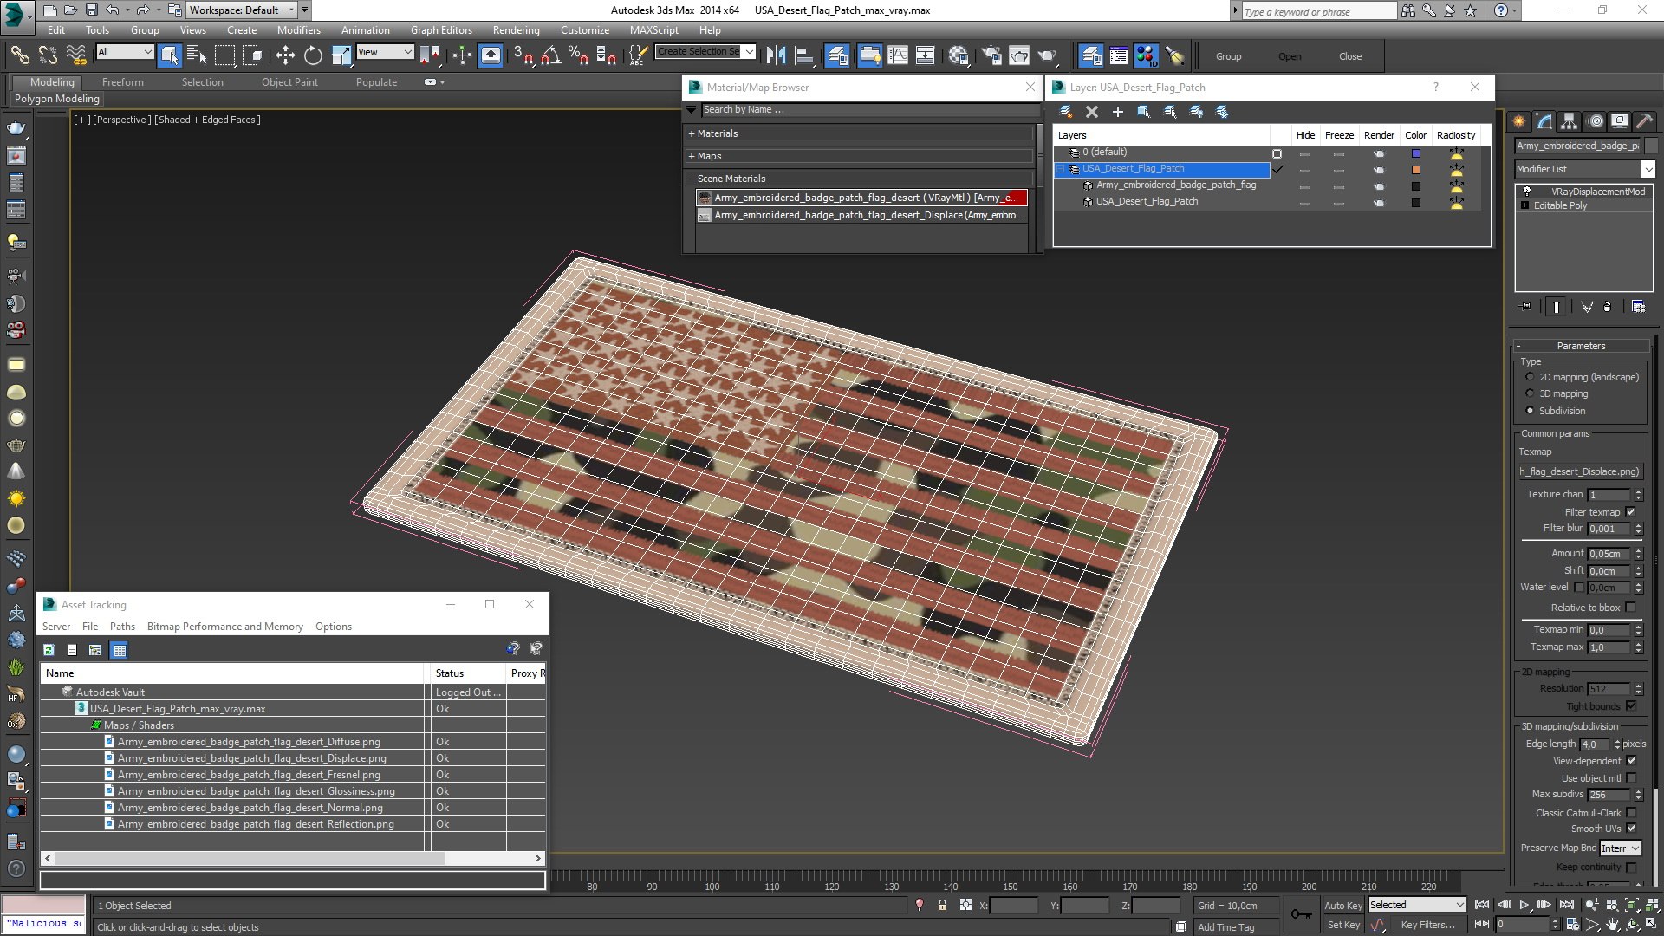Delete highlighted layer with X icon
Image resolution: width=1664 pixels, height=936 pixels.
(1092, 112)
